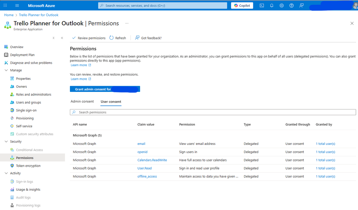Click first Learn more link about permissions
Screen dimensions: 358x210
click(x=81, y=65)
